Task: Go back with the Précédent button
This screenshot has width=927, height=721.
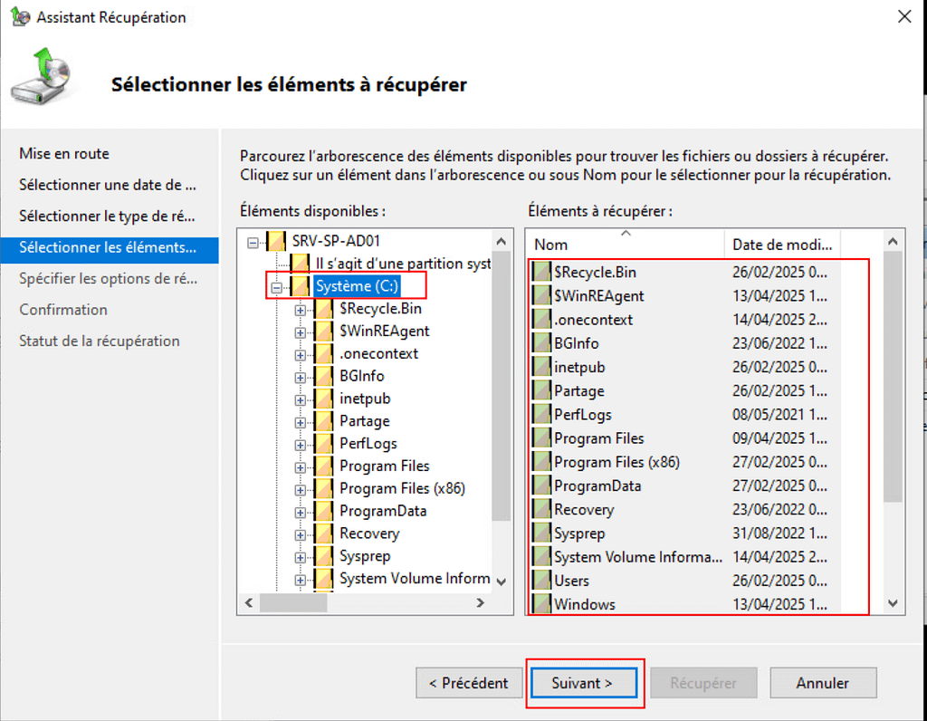Action: coord(468,683)
